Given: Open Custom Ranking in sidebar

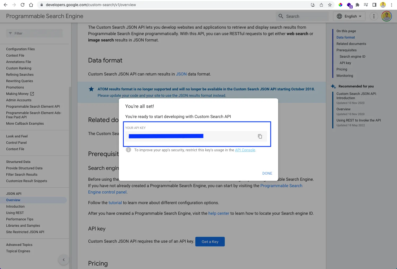Looking at the screenshot, I should (19, 68).
